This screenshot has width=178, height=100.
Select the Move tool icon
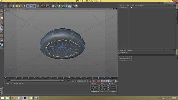pyautogui.click(x=13, y=6)
